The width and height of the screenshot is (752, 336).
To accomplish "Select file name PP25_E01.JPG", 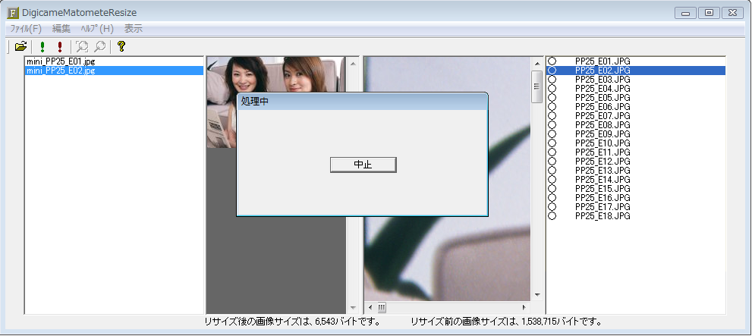I will pyautogui.click(x=603, y=61).
